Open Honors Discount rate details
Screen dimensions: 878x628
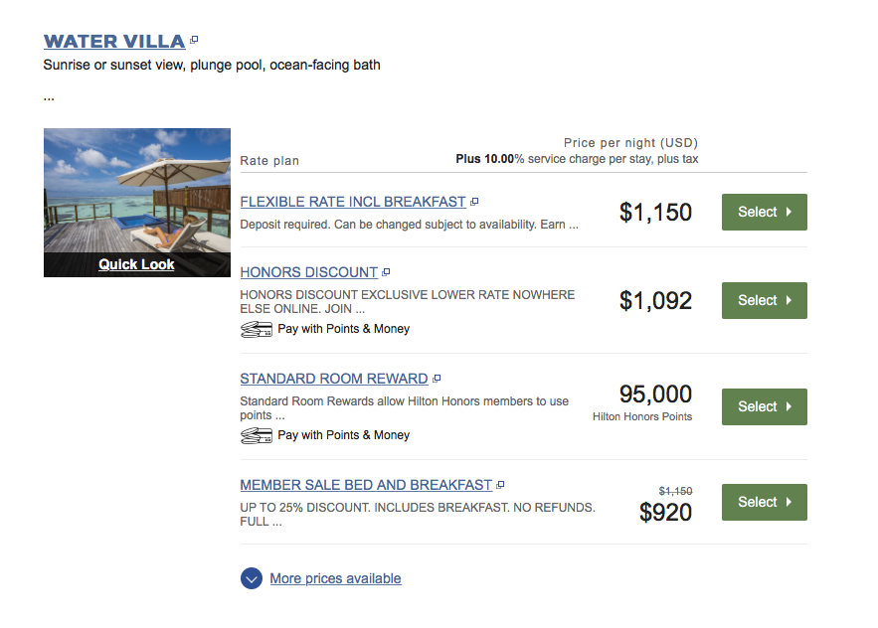tap(309, 272)
